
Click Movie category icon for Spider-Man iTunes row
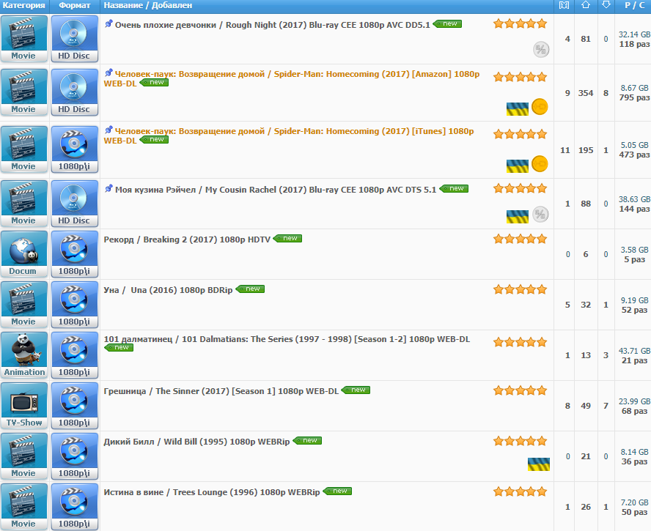[x=24, y=149]
